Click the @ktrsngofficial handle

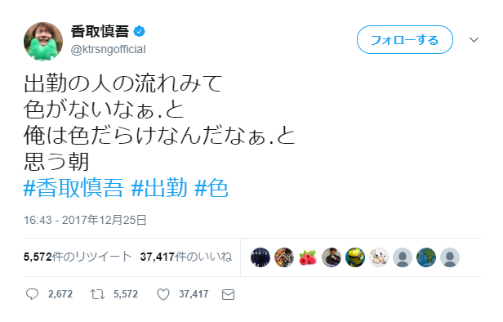tap(108, 49)
